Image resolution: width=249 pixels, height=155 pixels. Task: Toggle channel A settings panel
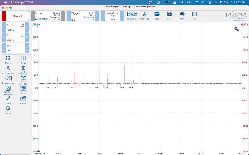pos(15,27)
